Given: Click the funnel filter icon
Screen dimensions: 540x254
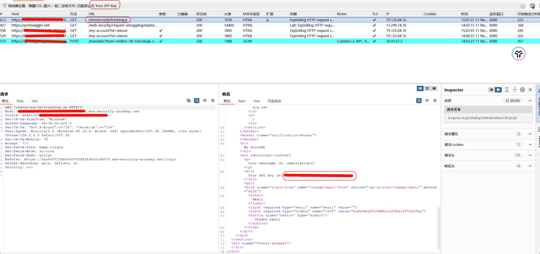Looking at the screenshot, I should [4, 6].
